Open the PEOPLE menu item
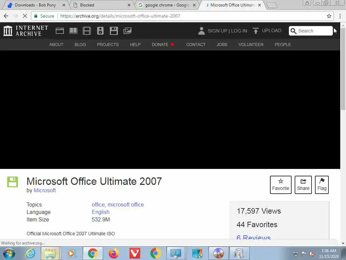This screenshot has width=346, height=260. coord(283,44)
